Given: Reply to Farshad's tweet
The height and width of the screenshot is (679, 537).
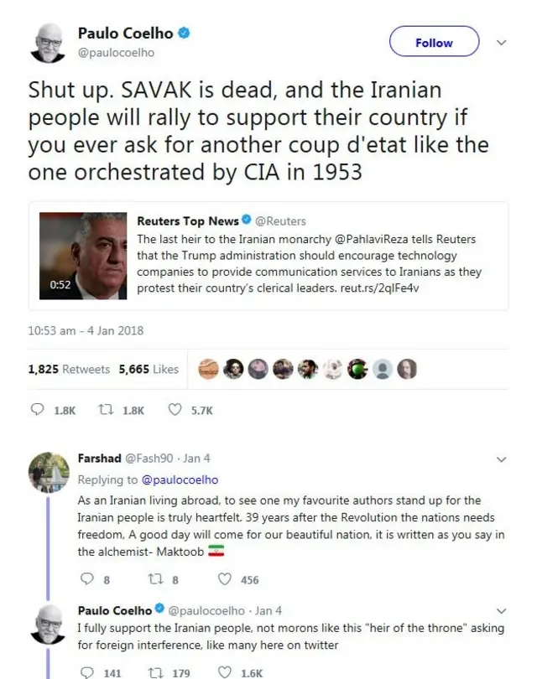Looking at the screenshot, I should [x=86, y=579].
